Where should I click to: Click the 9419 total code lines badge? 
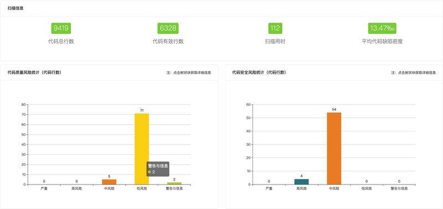coord(61,28)
